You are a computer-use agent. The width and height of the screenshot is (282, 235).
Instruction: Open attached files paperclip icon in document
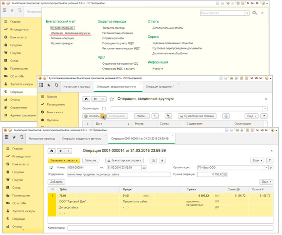pos(162,160)
